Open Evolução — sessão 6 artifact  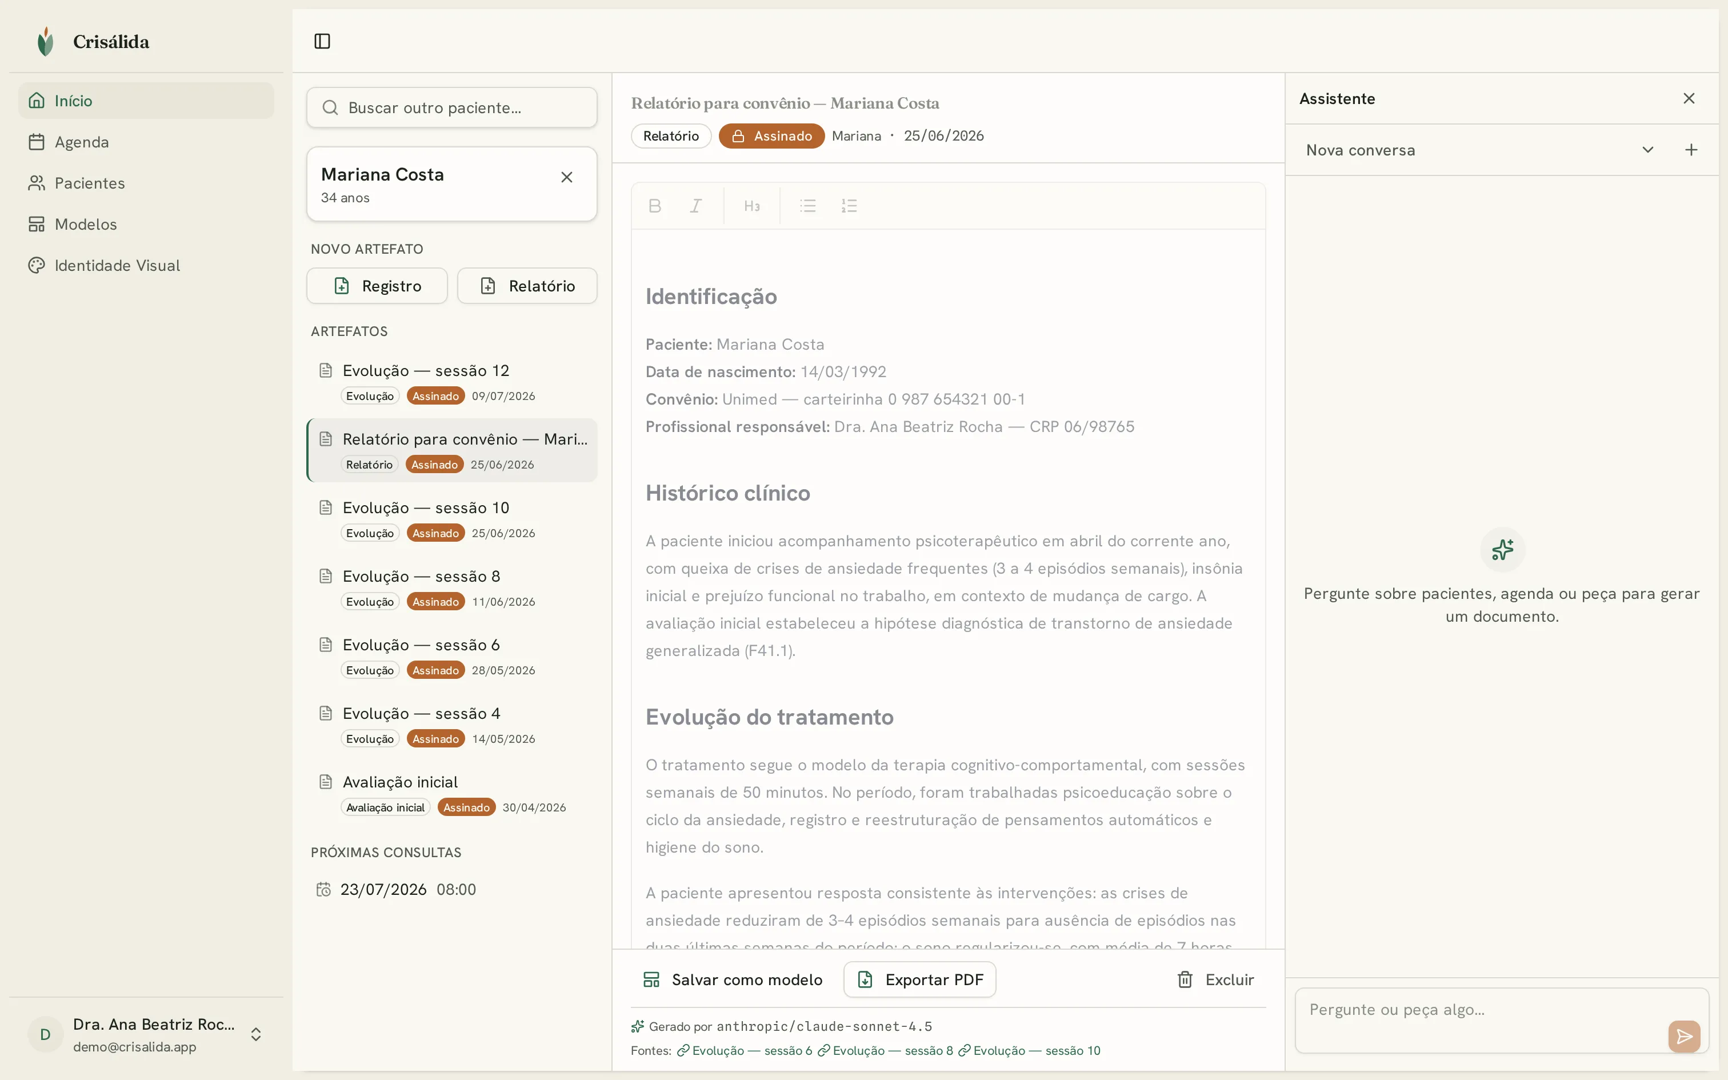pos(452,657)
